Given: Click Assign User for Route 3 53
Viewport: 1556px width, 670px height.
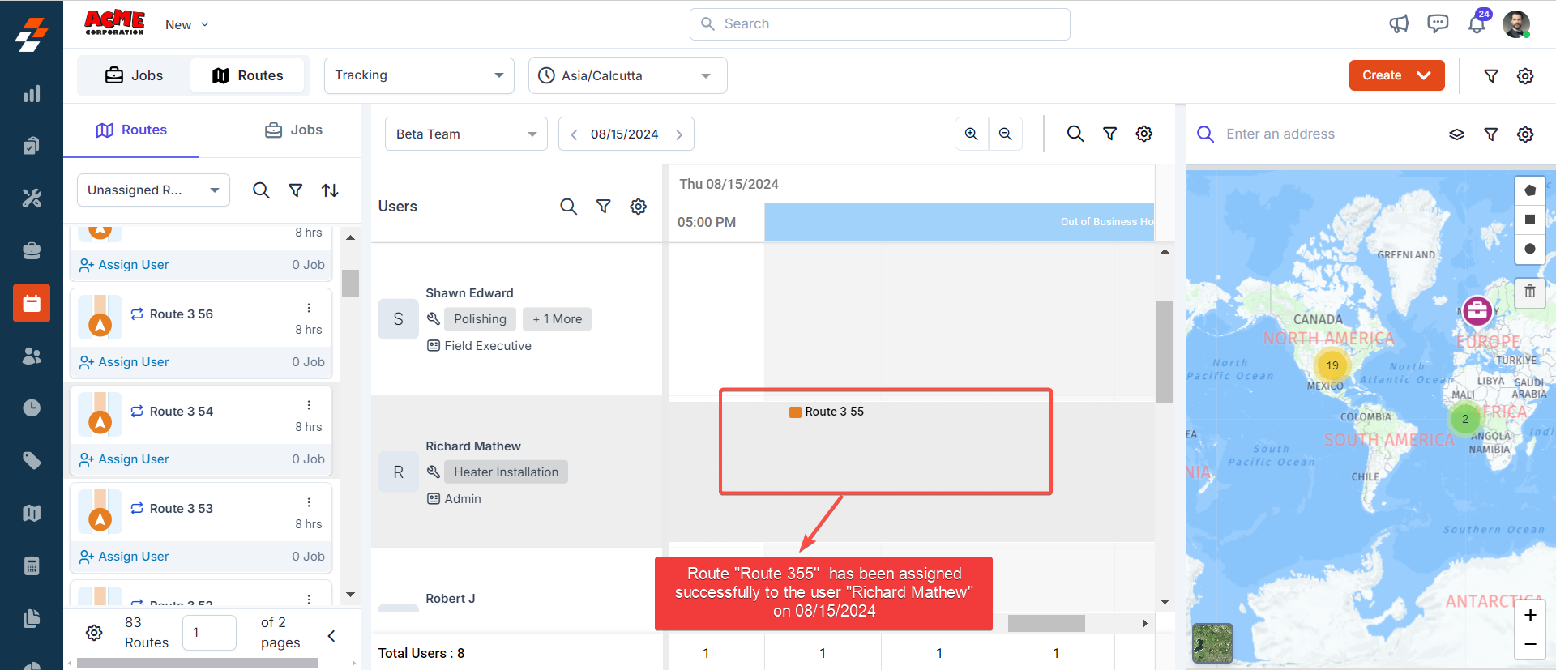Looking at the screenshot, I should [x=124, y=557].
